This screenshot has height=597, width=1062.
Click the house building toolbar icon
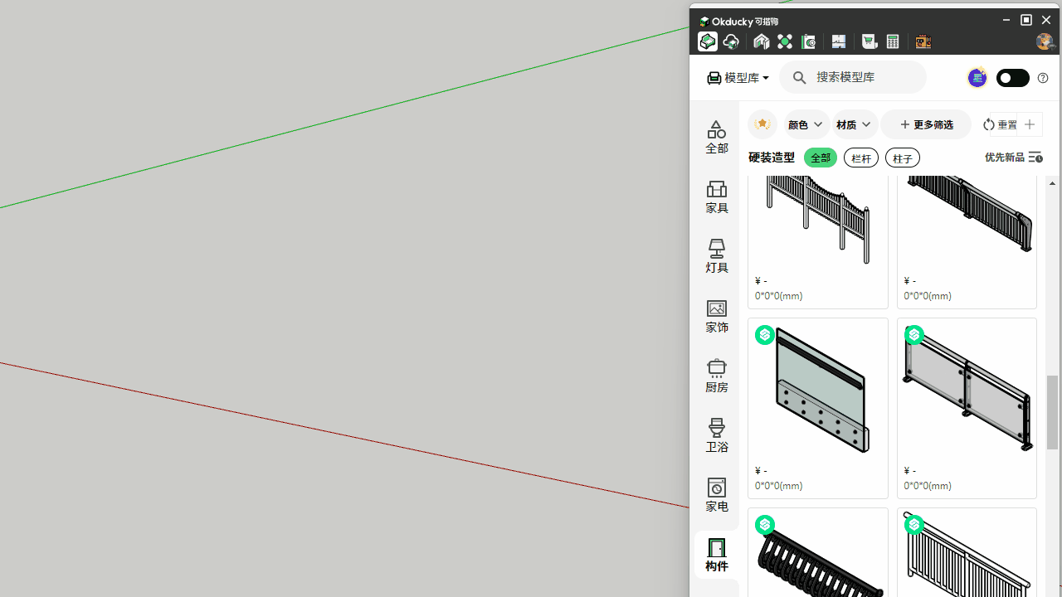(x=762, y=41)
